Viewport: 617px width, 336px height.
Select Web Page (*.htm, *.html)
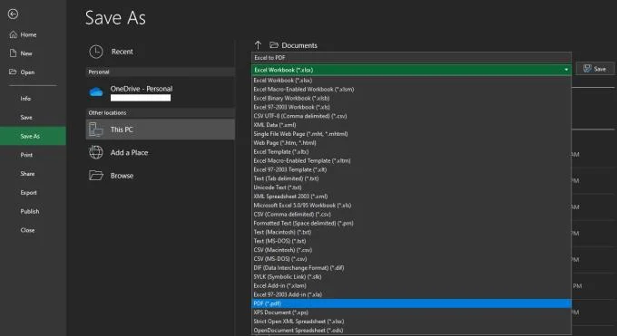(x=411, y=143)
